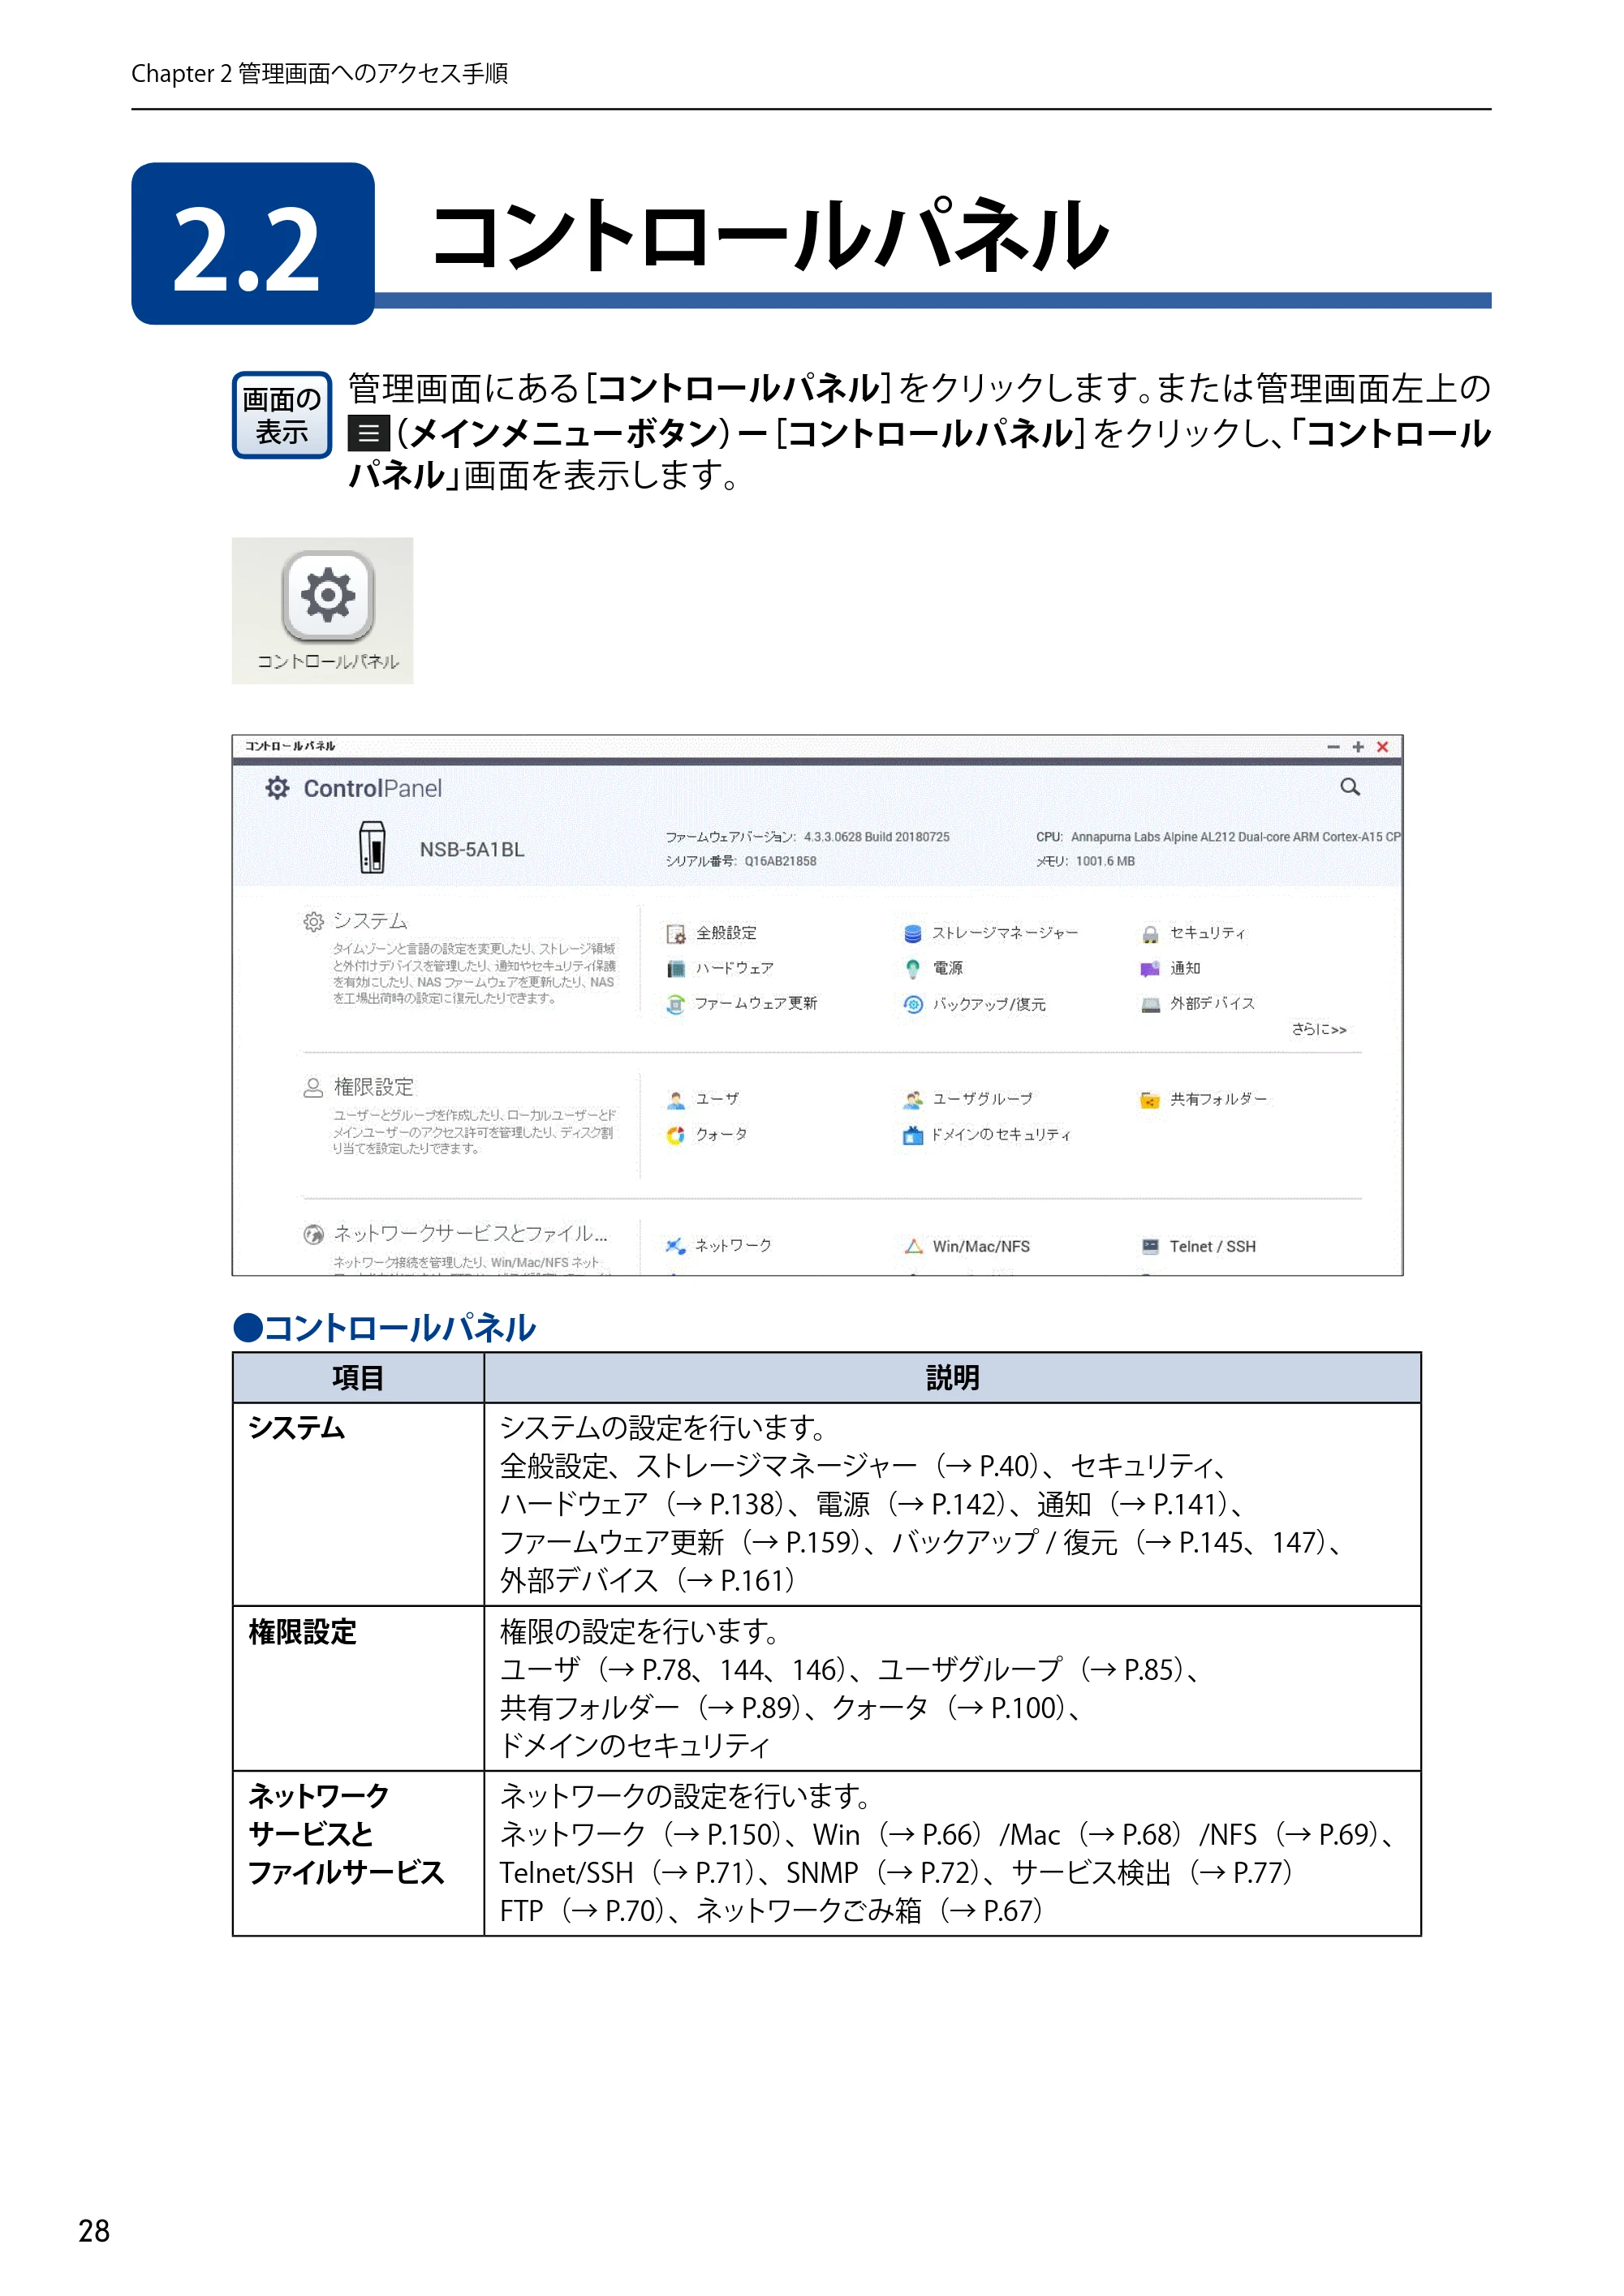This screenshot has height=2296, width=1624.
Task: Click the large Control Panel gear icon
Action: pos(328,596)
